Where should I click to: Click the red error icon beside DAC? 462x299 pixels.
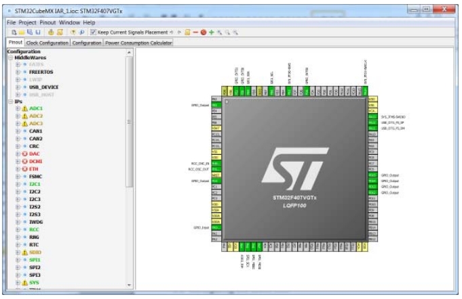pyautogui.click(x=25, y=154)
